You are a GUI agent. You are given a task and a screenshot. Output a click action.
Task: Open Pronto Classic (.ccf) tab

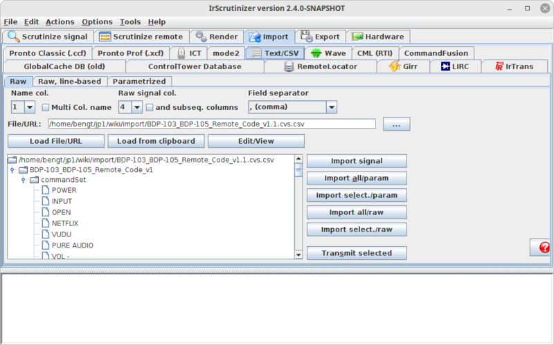tap(48, 53)
